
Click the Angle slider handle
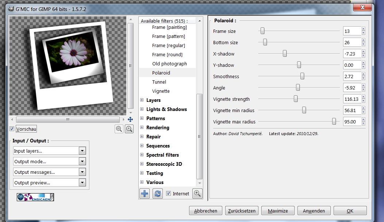click(x=298, y=88)
